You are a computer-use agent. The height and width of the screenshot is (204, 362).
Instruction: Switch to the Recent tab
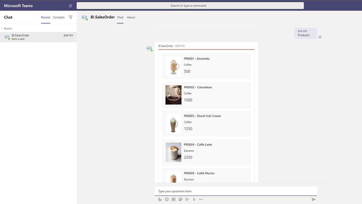tap(46, 17)
